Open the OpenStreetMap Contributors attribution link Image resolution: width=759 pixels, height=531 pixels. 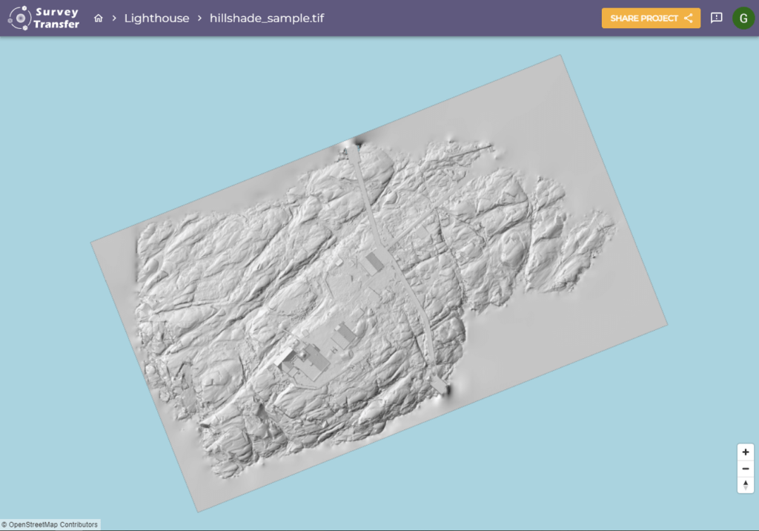pyautogui.click(x=52, y=524)
